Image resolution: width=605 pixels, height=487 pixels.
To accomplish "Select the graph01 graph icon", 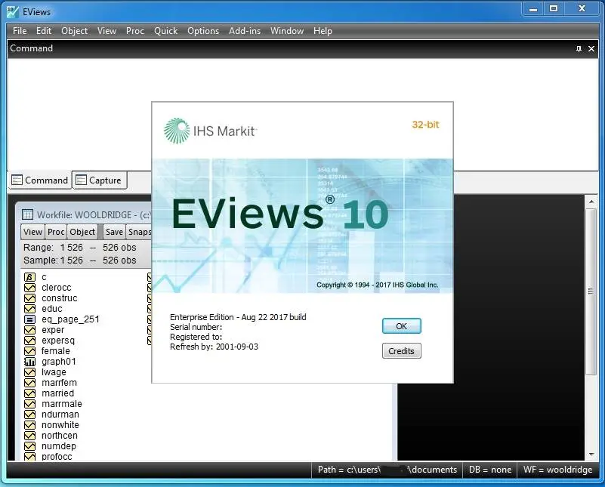I will coord(29,362).
